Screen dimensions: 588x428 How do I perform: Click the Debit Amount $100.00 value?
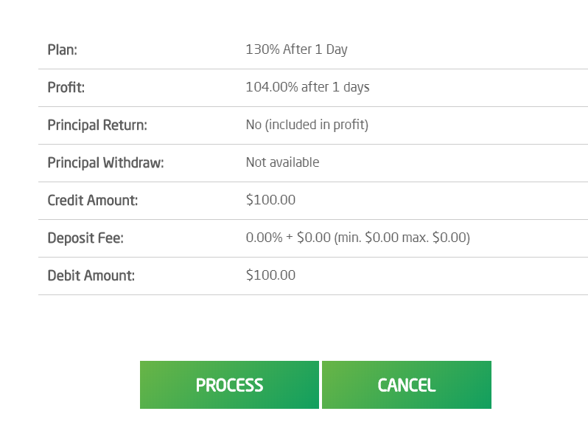click(x=270, y=276)
